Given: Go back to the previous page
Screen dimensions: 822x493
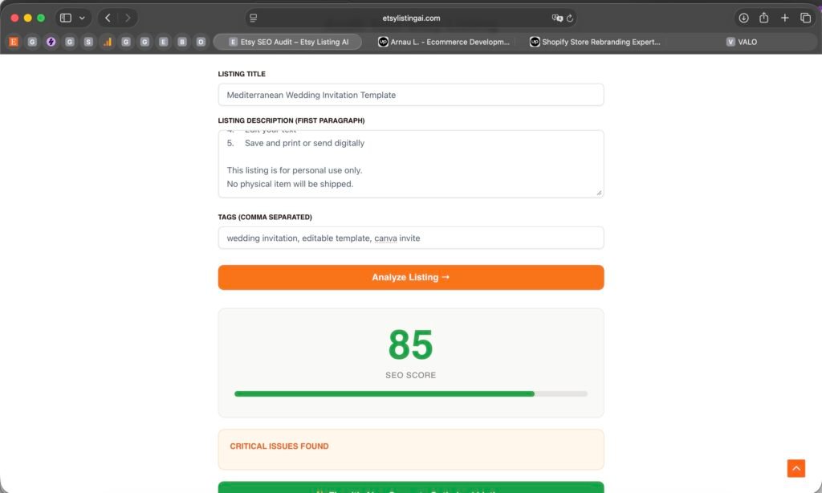Looking at the screenshot, I should (x=108, y=18).
